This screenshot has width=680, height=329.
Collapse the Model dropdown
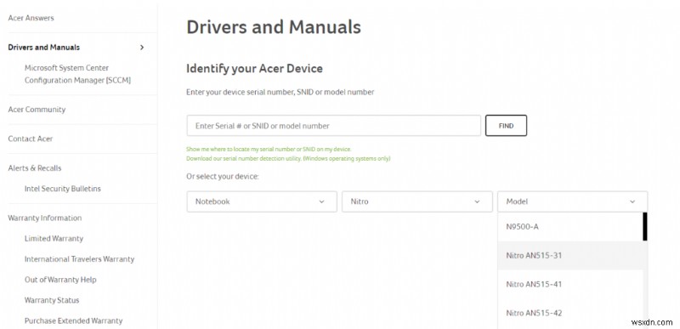coord(572,201)
